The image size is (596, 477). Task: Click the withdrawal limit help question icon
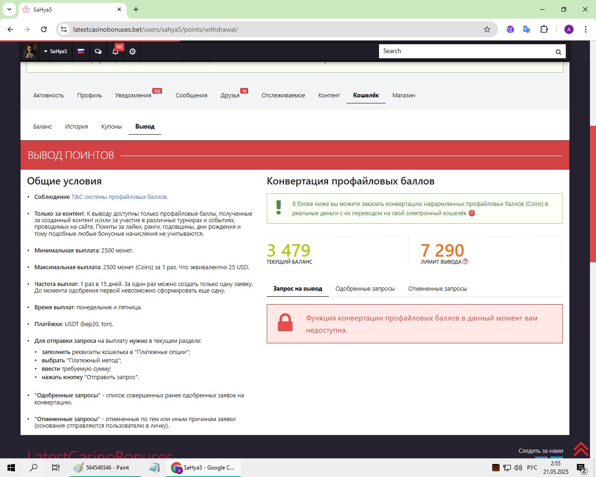point(465,262)
